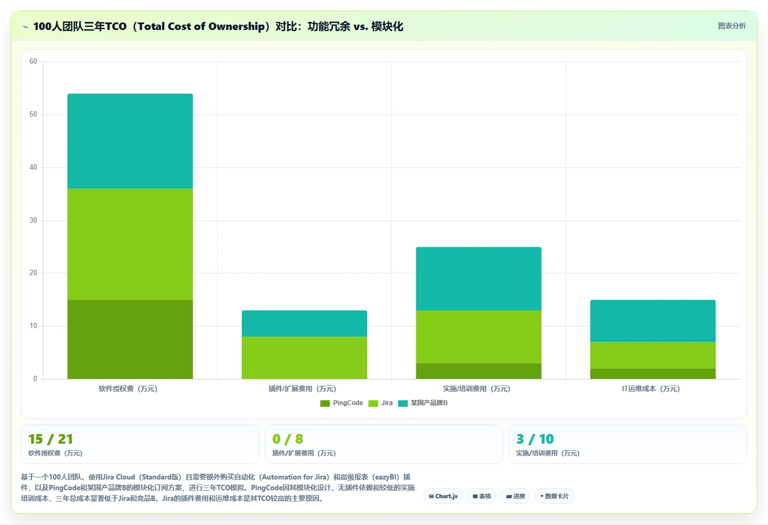Click the small blue icon before the title
This screenshot has width=768, height=525.
point(25,27)
